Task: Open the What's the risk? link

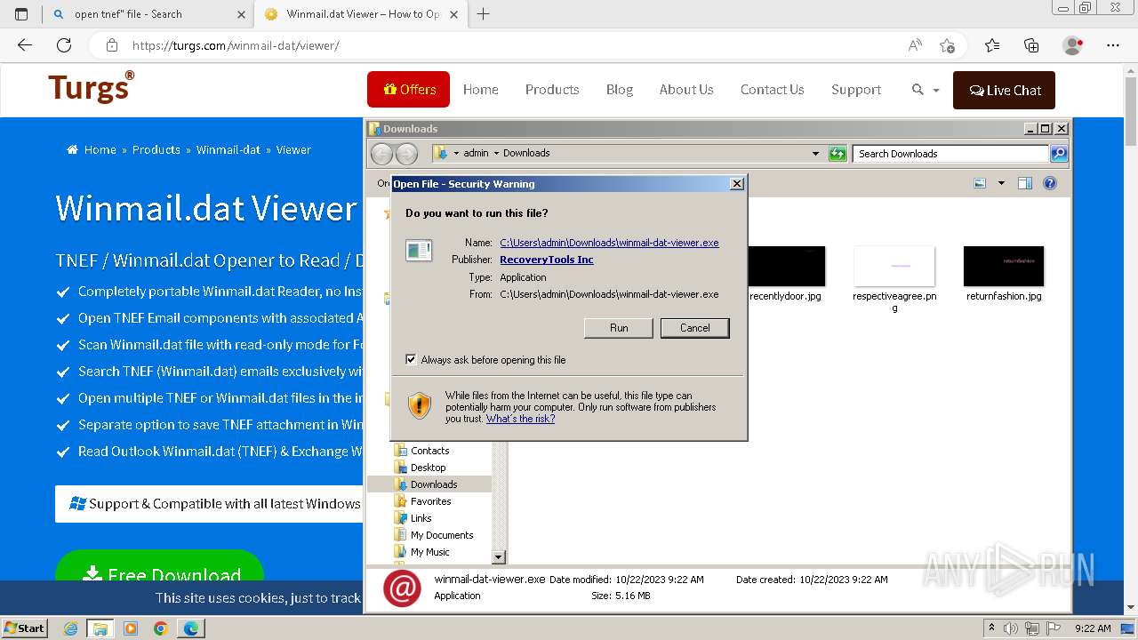Action: pyautogui.click(x=520, y=419)
